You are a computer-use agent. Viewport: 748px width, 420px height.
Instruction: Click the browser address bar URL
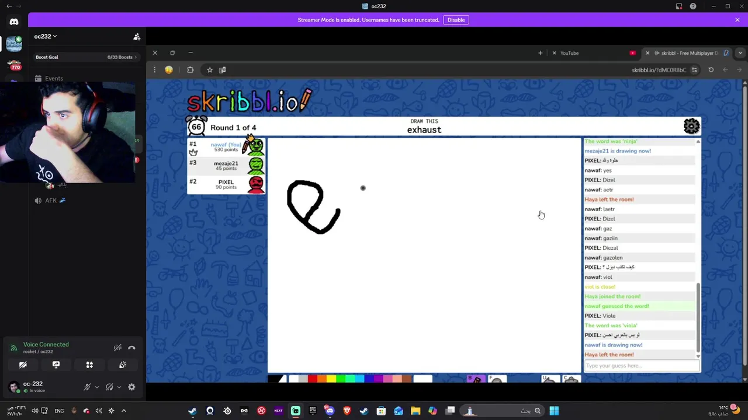(659, 70)
